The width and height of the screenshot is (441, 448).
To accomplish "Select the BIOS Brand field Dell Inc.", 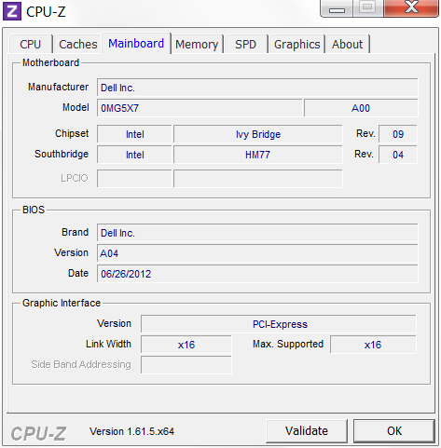I will point(257,233).
